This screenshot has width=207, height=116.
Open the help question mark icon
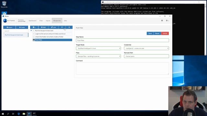(162, 21)
